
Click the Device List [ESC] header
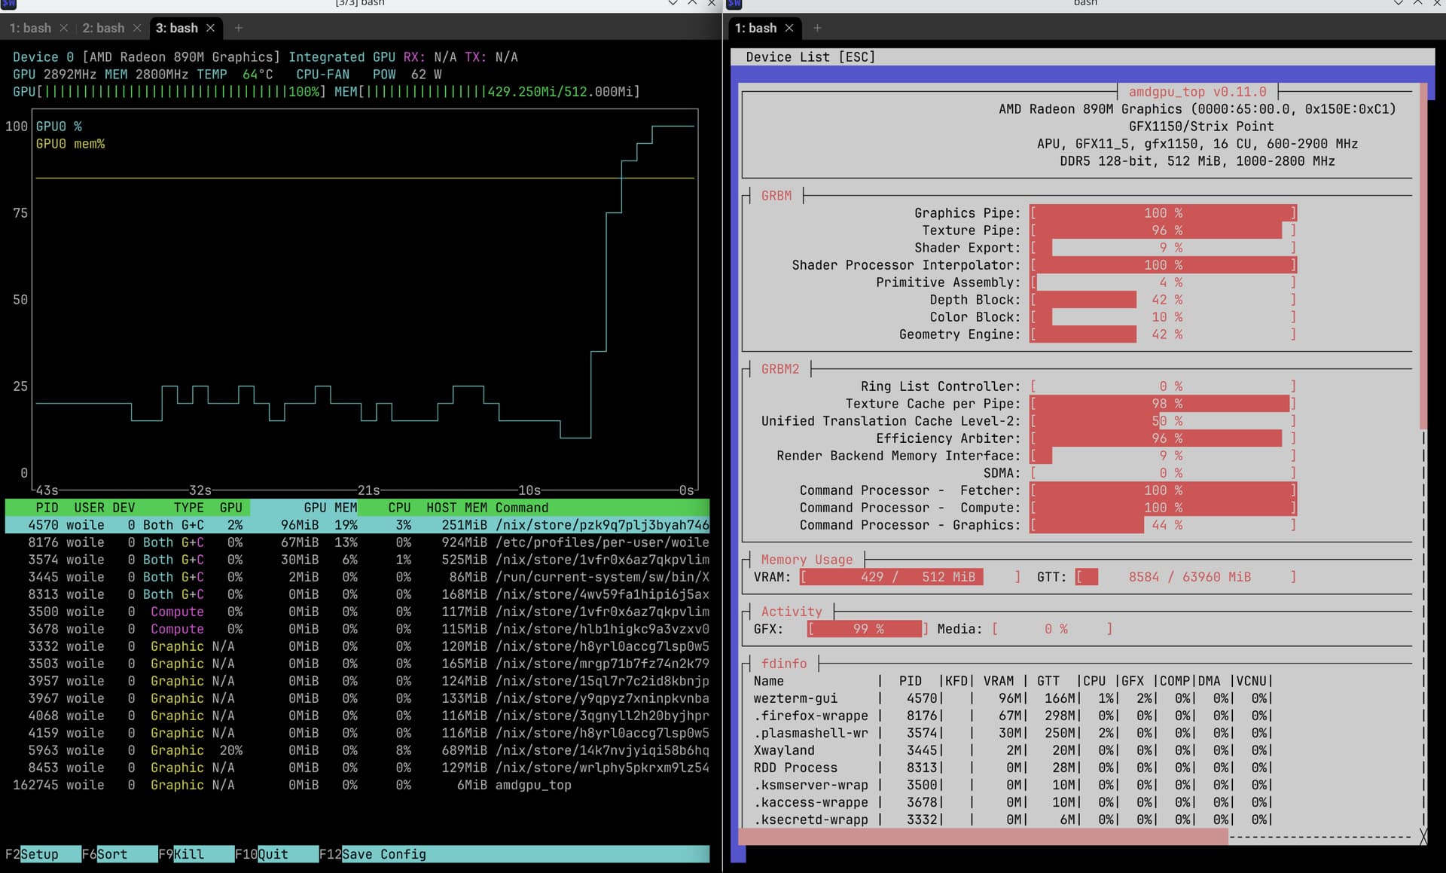pyautogui.click(x=810, y=57)
